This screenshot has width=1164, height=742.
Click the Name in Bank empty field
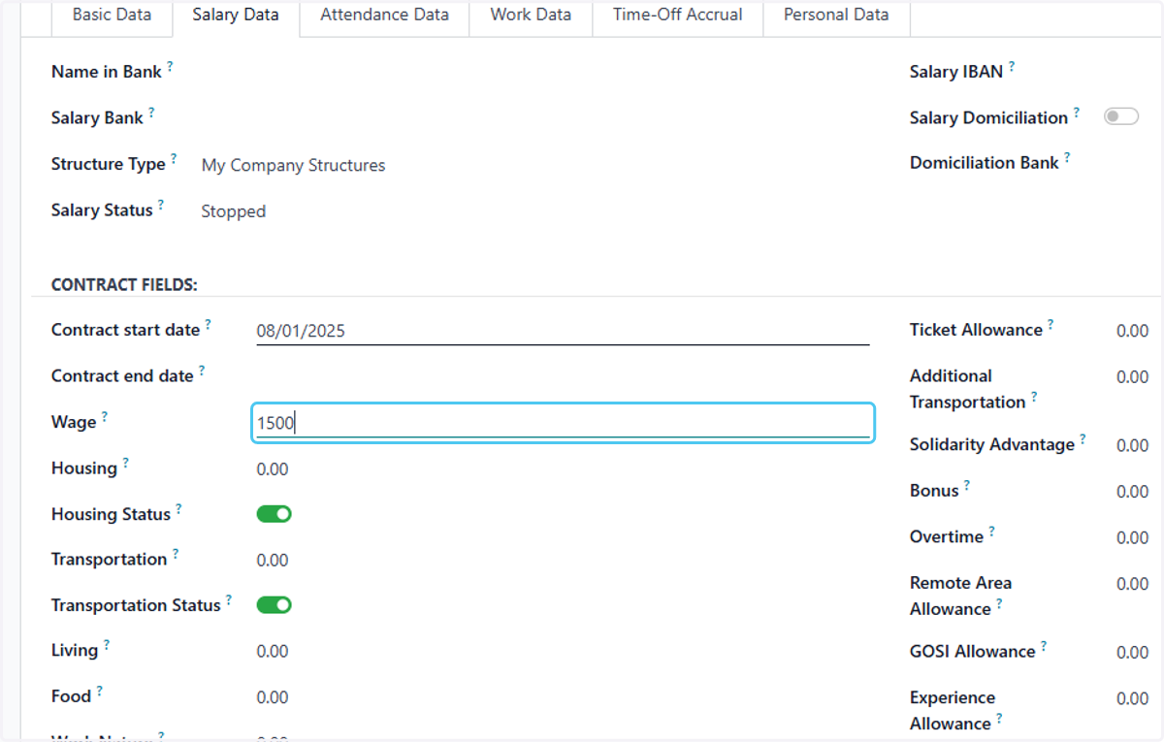[533, 73]
